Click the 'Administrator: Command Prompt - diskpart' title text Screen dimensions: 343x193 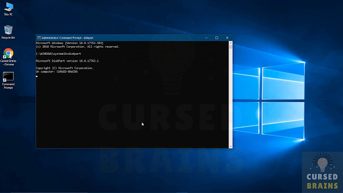coord(68,38)
